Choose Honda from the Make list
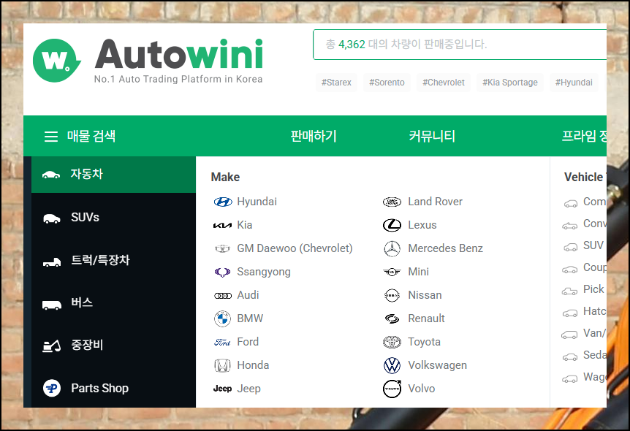This screenshot has width=630, height=431. [253, 365]
